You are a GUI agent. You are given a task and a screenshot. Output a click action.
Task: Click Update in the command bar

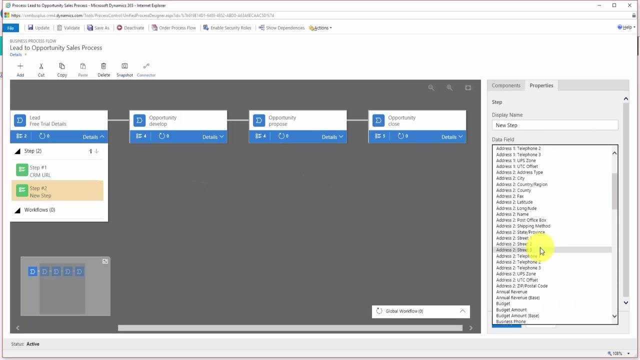[x=38, y=27]
